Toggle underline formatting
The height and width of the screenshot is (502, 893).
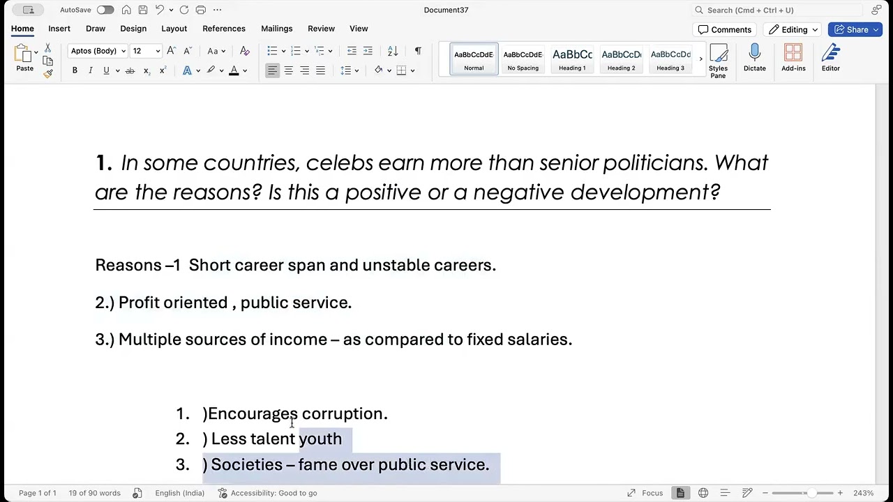106,70
